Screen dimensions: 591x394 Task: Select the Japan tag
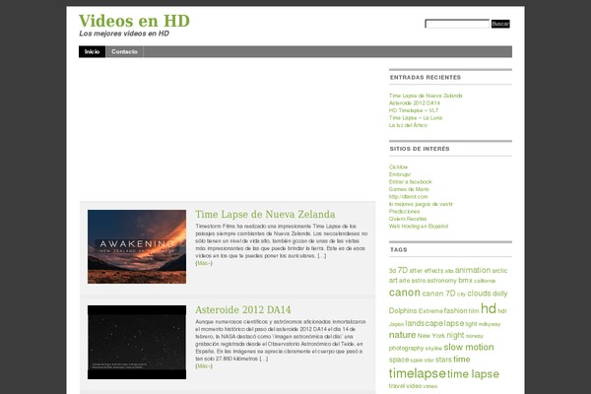[x=396, y=324]
